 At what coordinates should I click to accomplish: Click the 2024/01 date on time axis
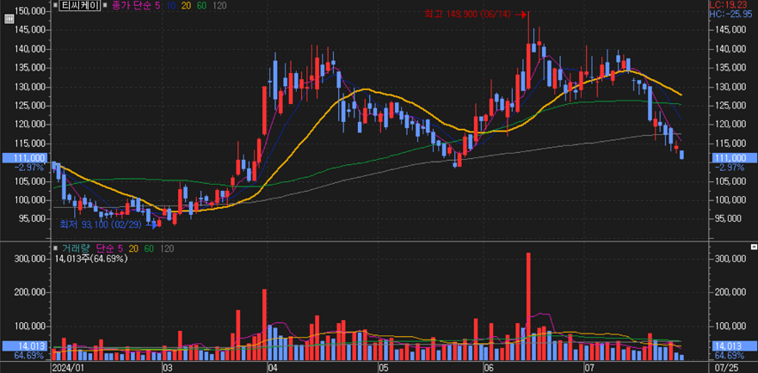point(68,367)
